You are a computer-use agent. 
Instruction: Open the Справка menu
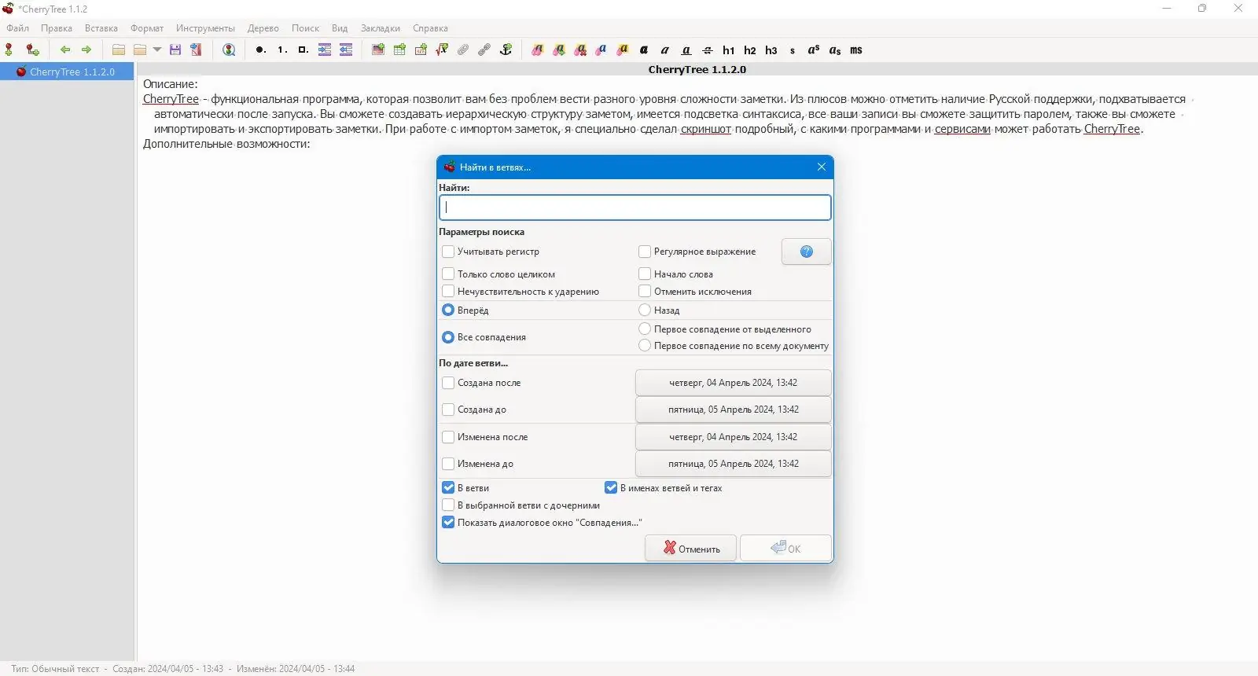tap(430, 28)
